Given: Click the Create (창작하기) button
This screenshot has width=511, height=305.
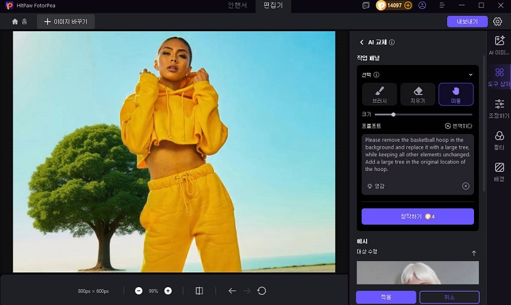Looking at the screenshot, I should coord(418,216).
